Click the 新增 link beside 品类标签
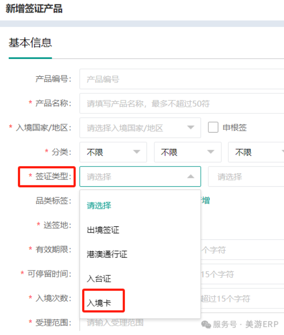 [x=205, y=200]
